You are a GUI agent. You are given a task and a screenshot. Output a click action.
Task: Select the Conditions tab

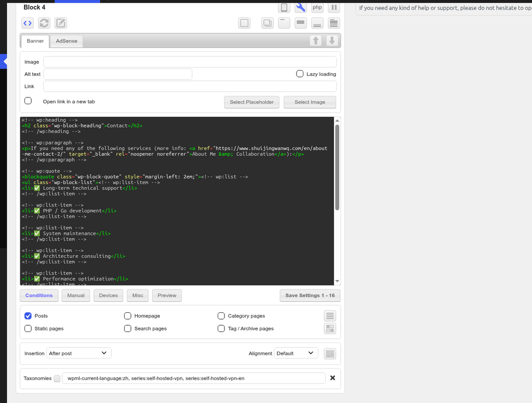[39, 295]
